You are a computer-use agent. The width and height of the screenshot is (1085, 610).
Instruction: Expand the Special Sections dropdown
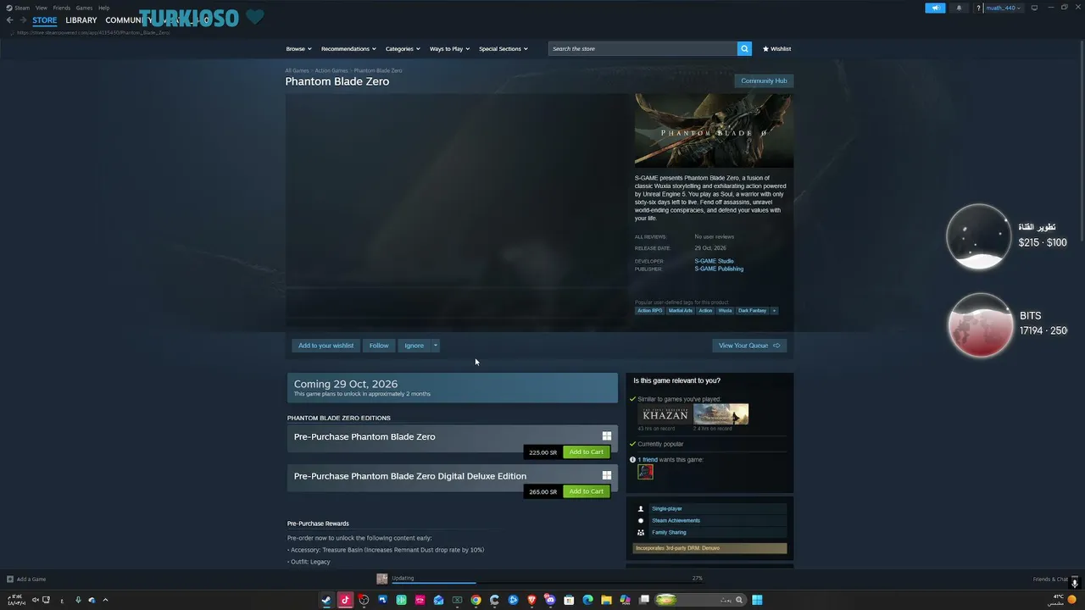(x=503, y=49)
